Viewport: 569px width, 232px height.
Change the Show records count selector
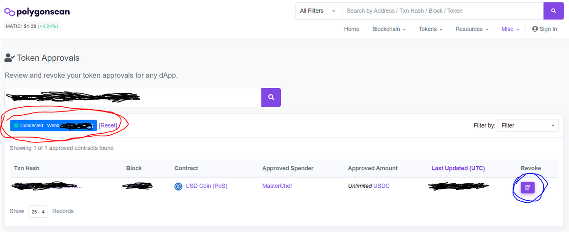click(x=38, y=212)
